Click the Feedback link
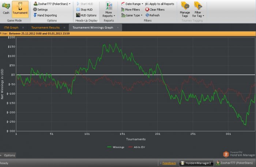This screenshot has width=256, height=167. pos(169,163)
